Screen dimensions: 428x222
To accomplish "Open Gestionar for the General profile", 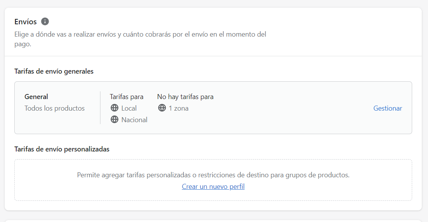I will (387, 108).
